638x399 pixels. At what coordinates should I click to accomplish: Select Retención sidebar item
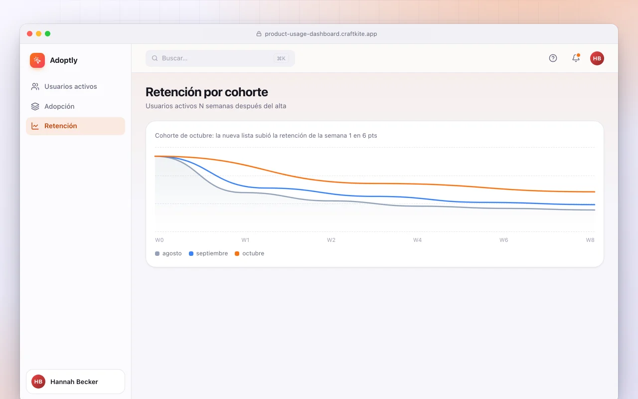coord(75,126)
